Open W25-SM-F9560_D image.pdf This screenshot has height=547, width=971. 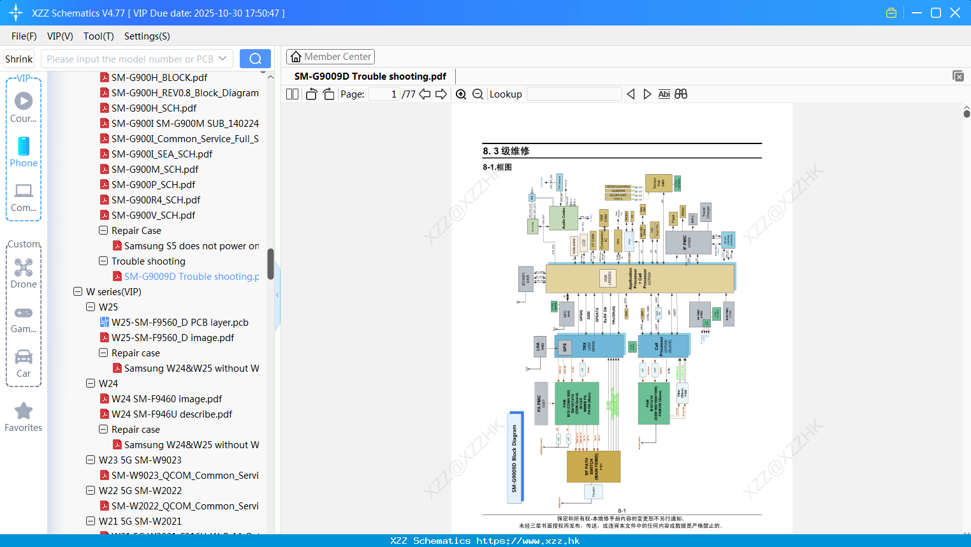173,338
